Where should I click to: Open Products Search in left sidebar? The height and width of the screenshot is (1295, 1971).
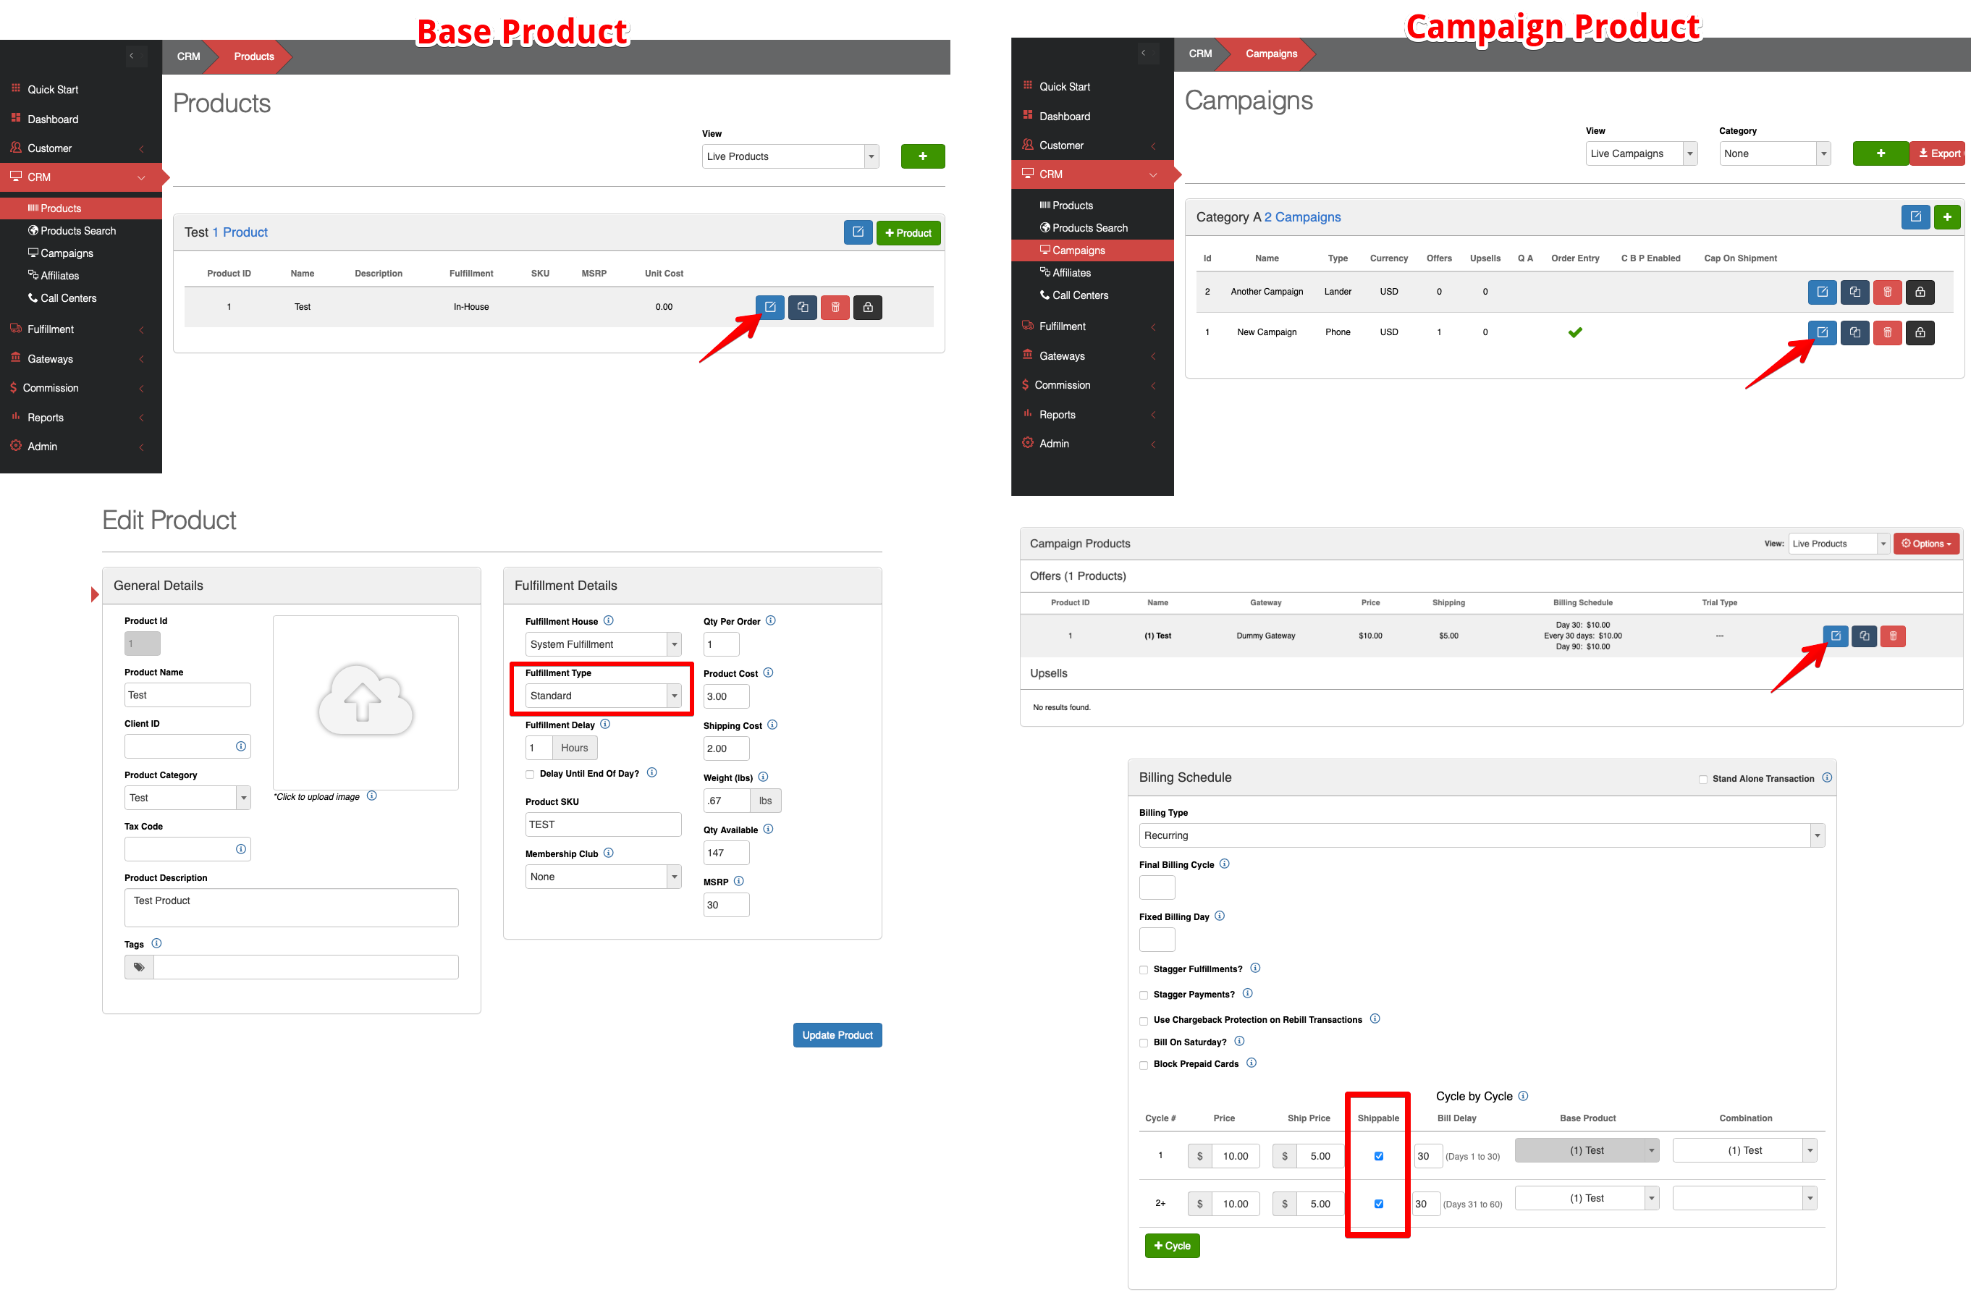pyautogui.click(x=78, y=231)
